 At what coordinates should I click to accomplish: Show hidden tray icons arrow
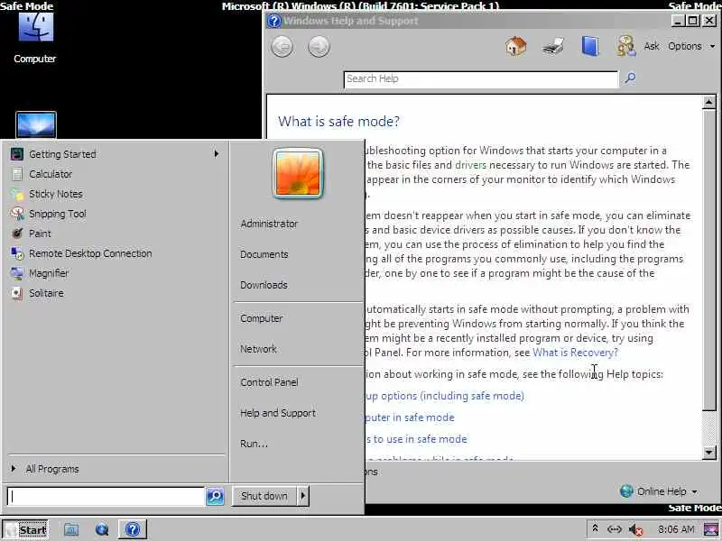[x=595, y=529]
